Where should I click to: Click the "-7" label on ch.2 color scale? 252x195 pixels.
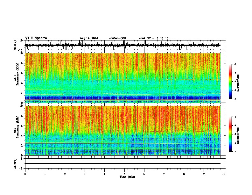pyautogui.click(x=235, y=151)
